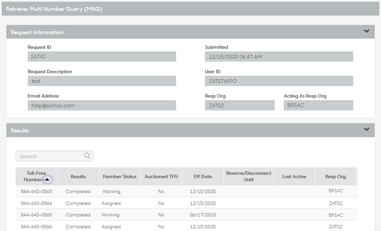
Task: Click the Submitted date field
Action: (279, 57)
